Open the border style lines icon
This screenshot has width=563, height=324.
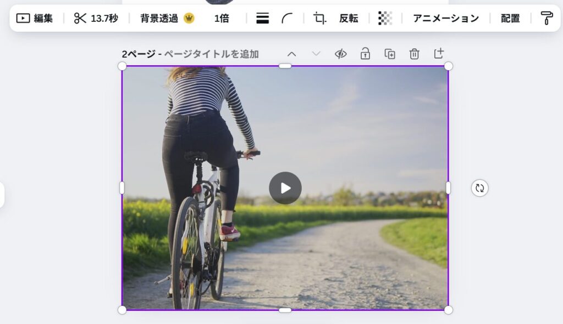pyautogui.click(x=263, y=18)
